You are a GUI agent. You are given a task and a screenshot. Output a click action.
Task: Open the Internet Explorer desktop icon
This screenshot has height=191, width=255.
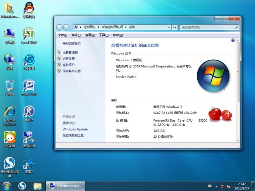(x=10, y=116)
